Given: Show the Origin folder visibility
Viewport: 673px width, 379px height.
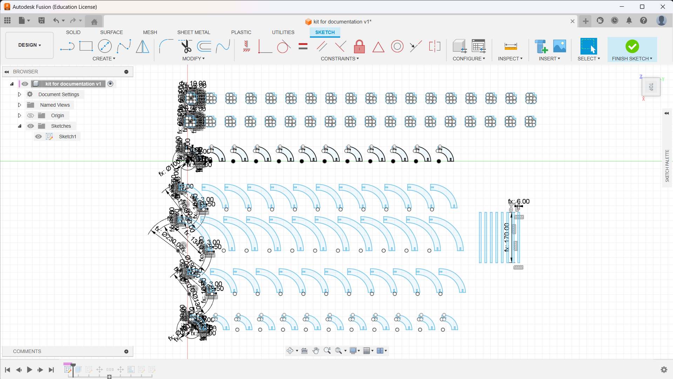Looking at the screenshot, I should [x=31, y=115].
